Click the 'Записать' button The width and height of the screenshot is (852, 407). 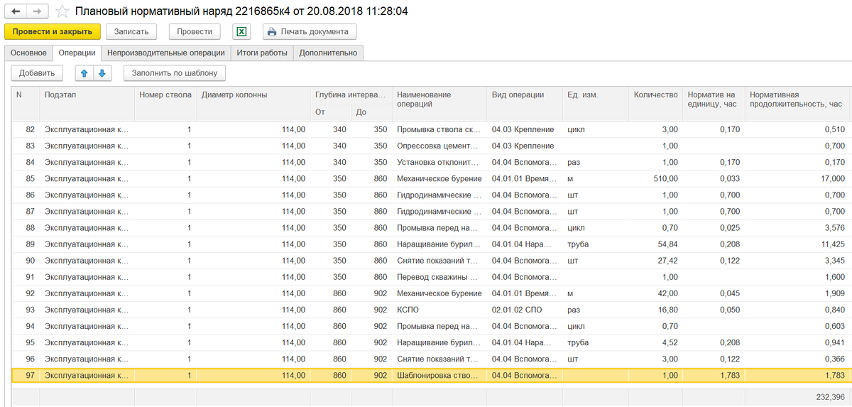131,31
